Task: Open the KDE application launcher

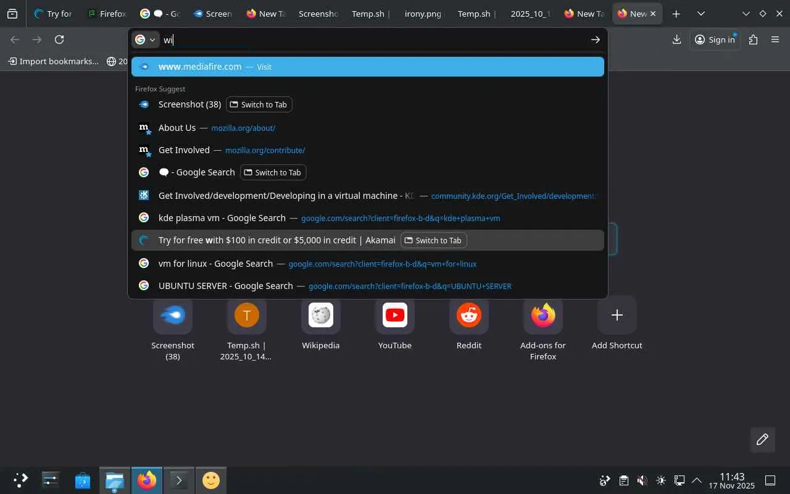Action: pyautogui.click(x=21, y=480)
